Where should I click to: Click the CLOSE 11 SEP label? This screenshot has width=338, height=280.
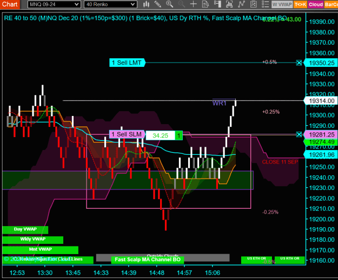click(280, 162)
